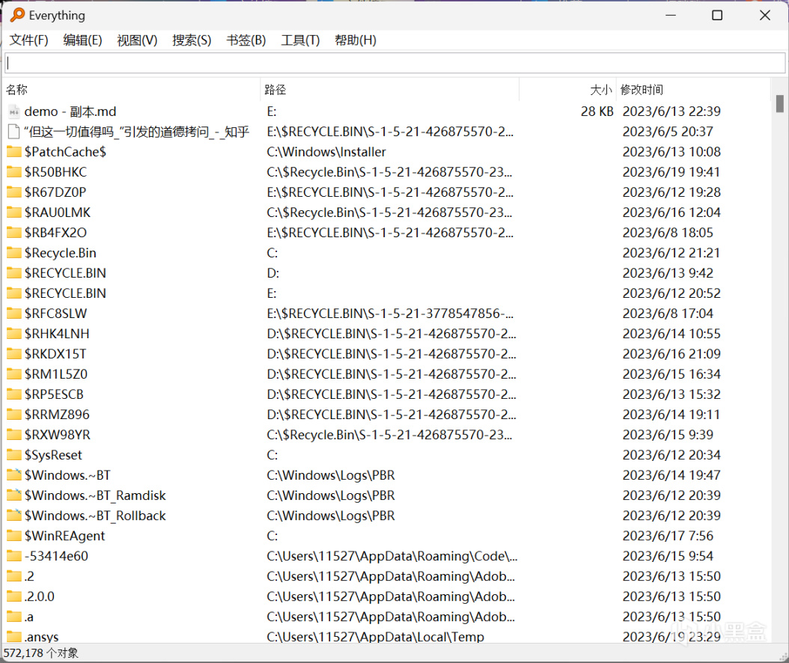Screen dimensions: 789x663
Task: Click the date "2023/6/16 12:04"
Action: click(x=671, y=213)
